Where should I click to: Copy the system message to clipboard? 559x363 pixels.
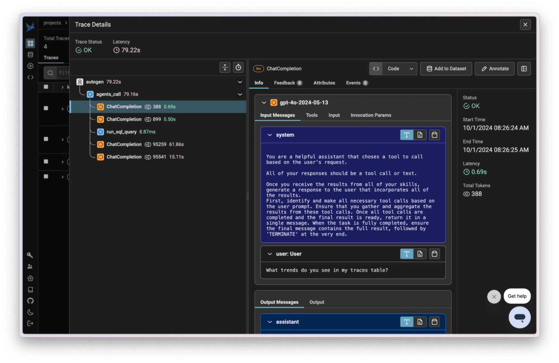pyautogui.click(x=434, y=135)
